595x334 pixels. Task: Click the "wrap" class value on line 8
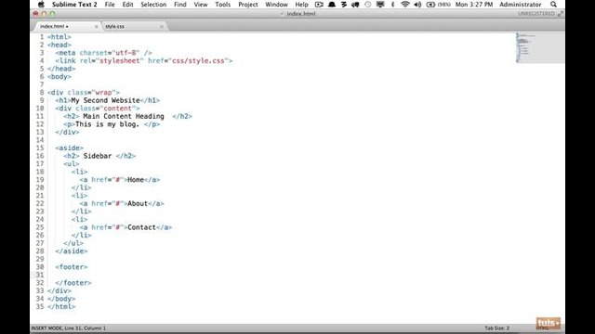103,93
